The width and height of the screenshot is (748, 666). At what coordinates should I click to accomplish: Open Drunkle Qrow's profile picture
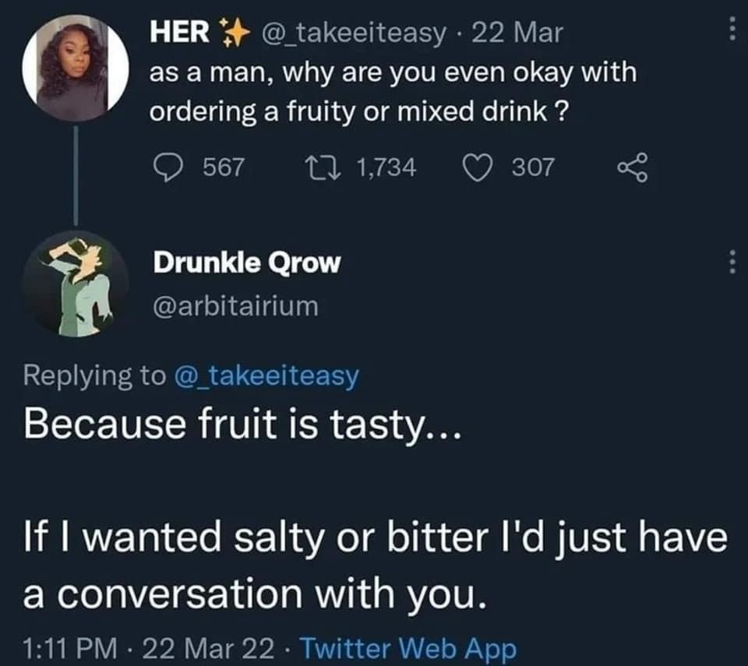[x=75, y=285]
